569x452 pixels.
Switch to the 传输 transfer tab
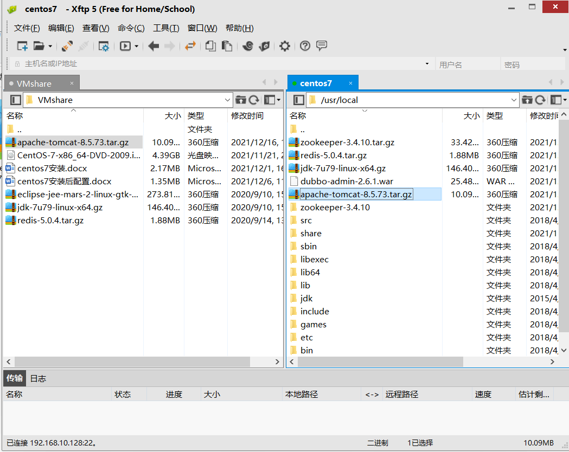click(x=15, y=378)
